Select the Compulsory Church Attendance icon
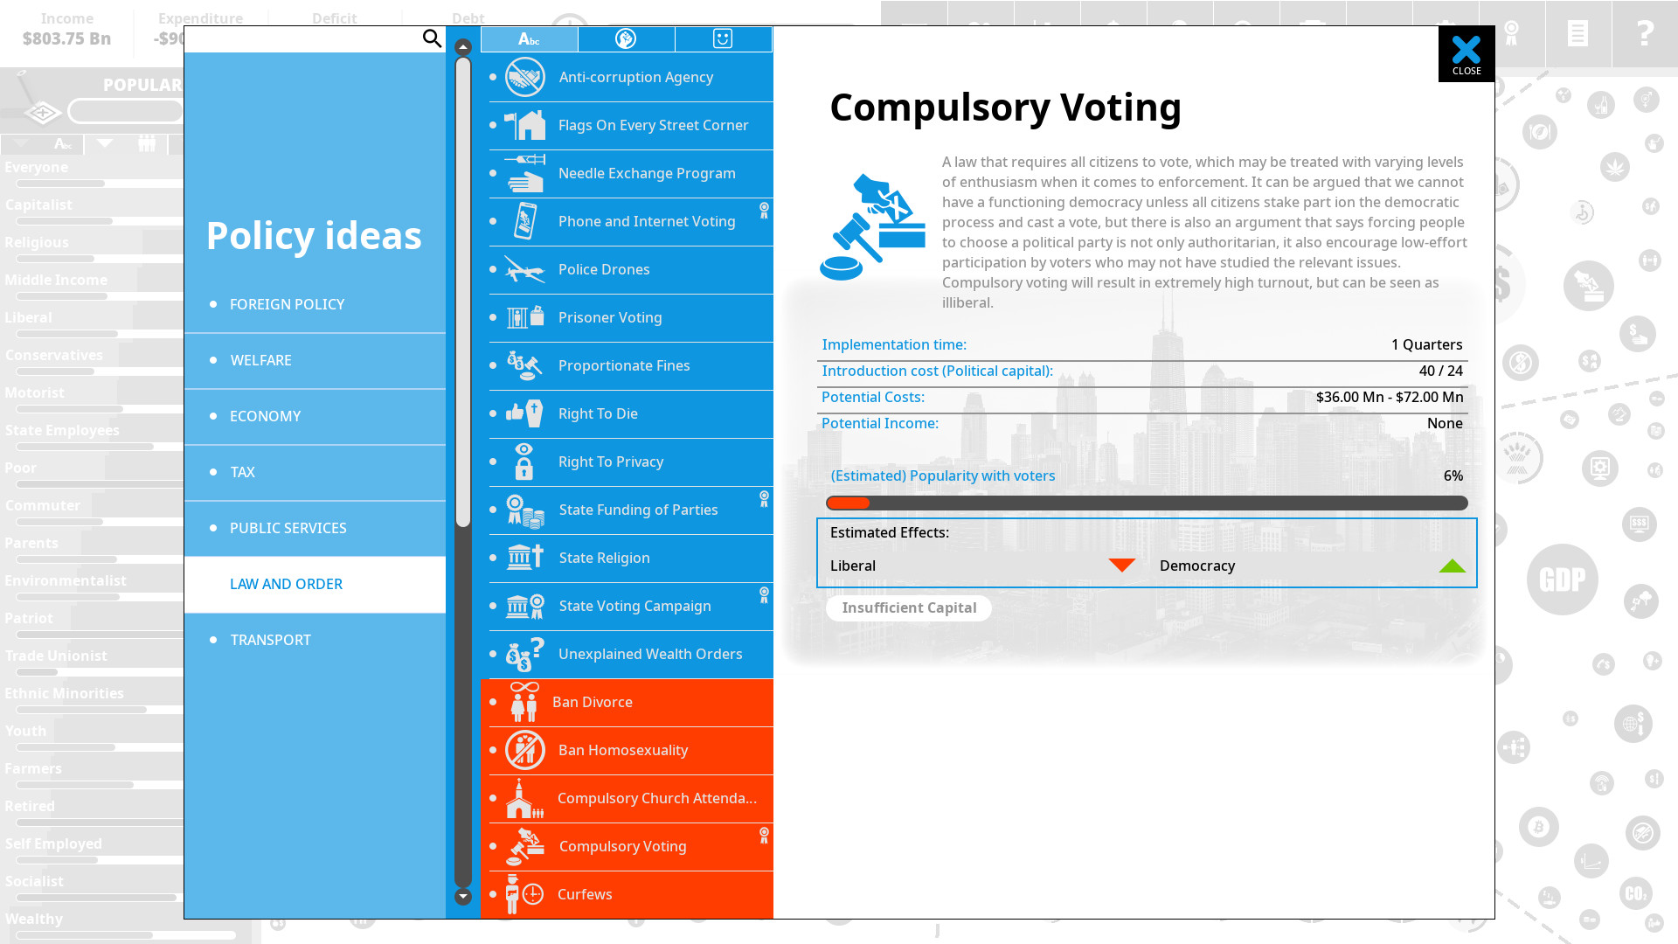This screenshot has height=944, width=1678. (524, 798)
